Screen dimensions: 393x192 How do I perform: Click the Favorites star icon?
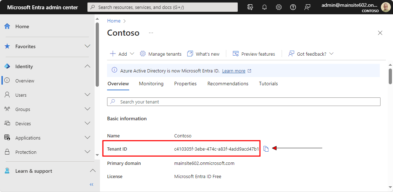[x=7, y=46]
